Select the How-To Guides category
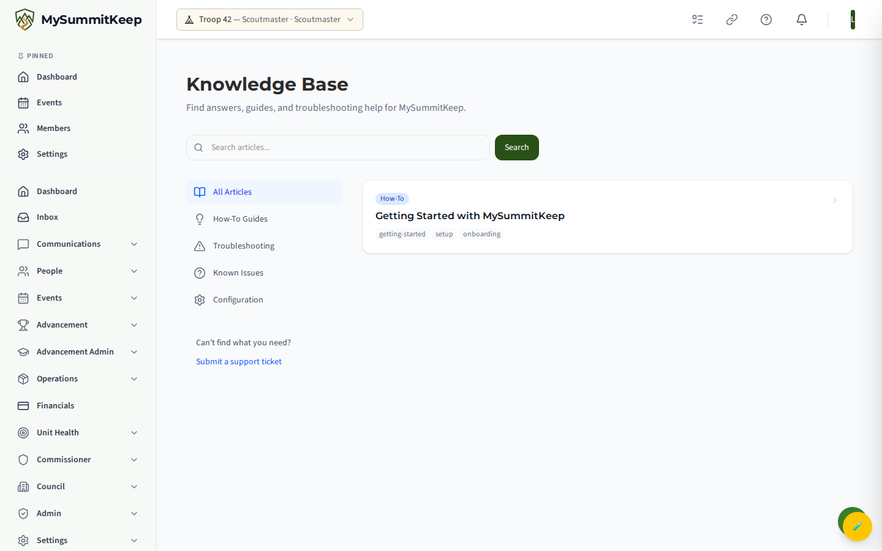Image resolution: width=882 pixels, height=551 pixels. pos(265,219)
